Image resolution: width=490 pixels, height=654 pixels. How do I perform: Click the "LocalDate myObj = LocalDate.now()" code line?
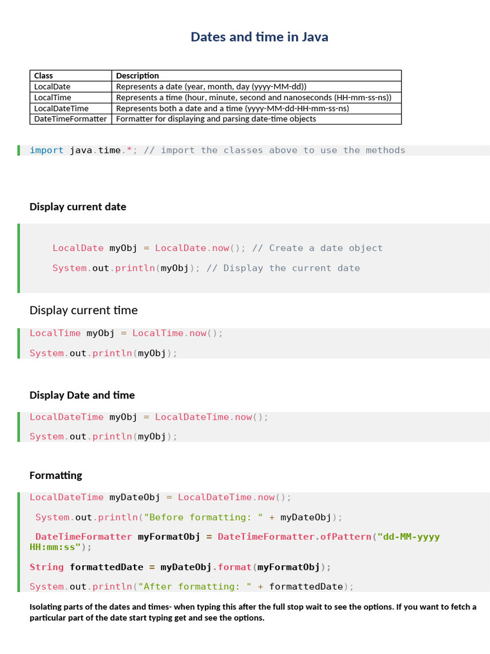[x=148, y=248]
